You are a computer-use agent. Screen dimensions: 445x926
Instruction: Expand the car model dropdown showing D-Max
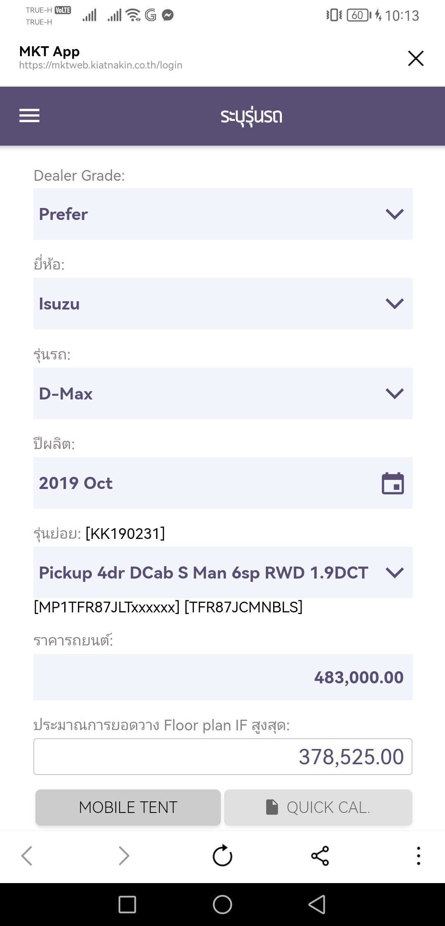pyautogui.click(x=222, y=393)
